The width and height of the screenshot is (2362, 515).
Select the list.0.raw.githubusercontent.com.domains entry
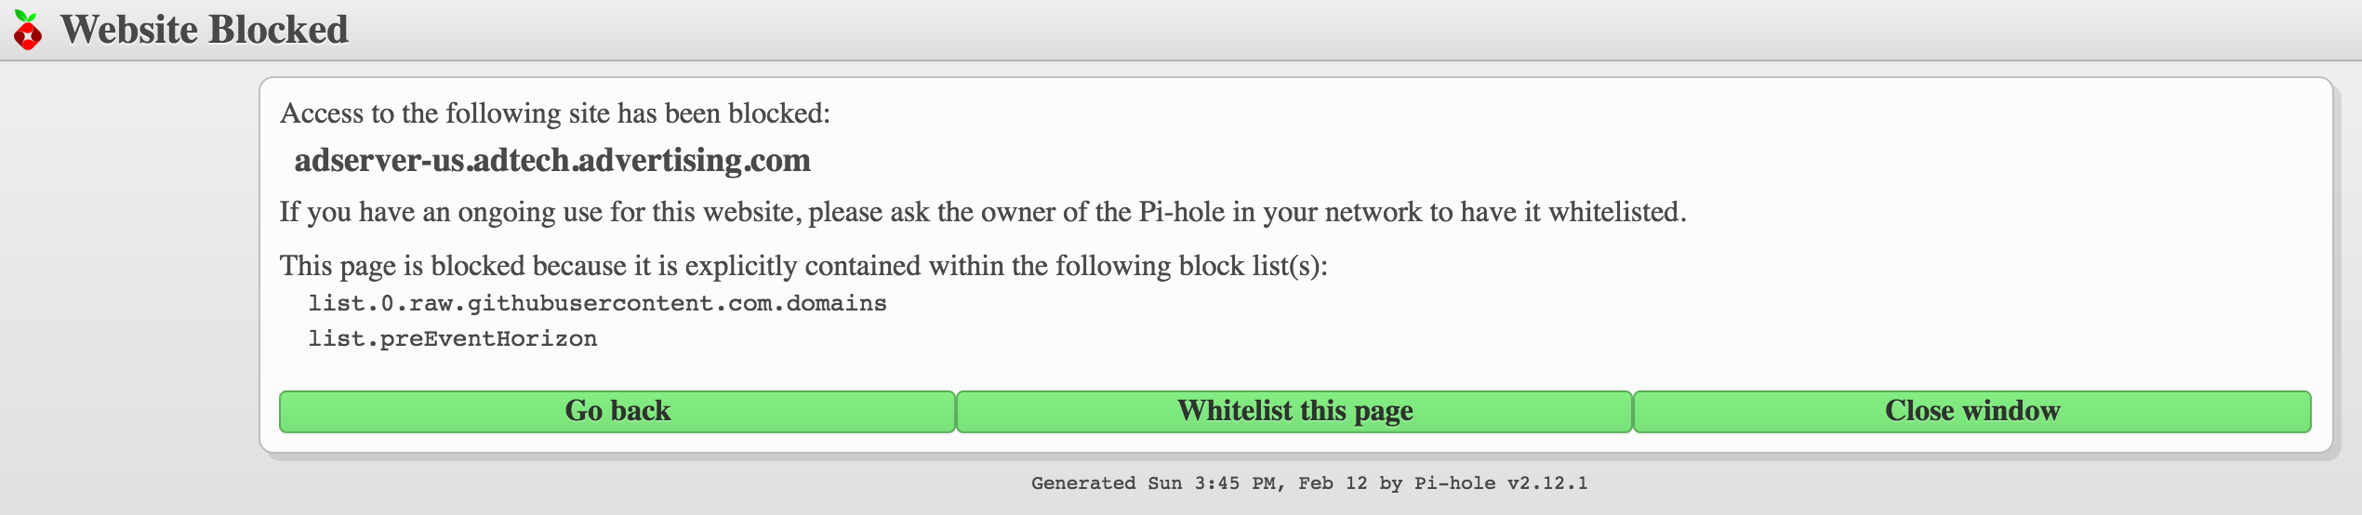coord(597,304)
